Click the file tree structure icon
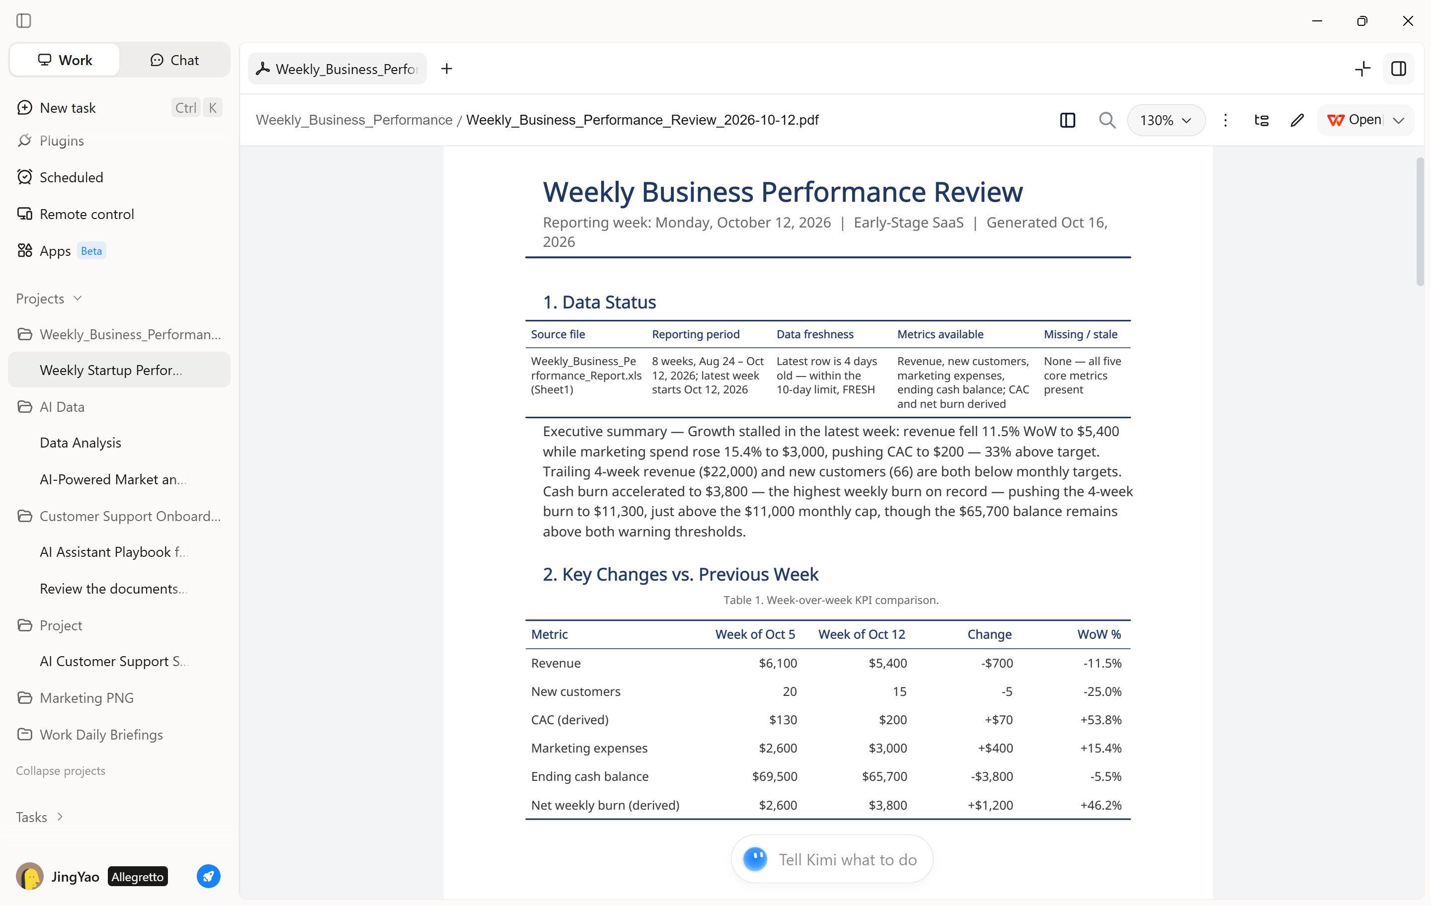 tap(1262, 120)
